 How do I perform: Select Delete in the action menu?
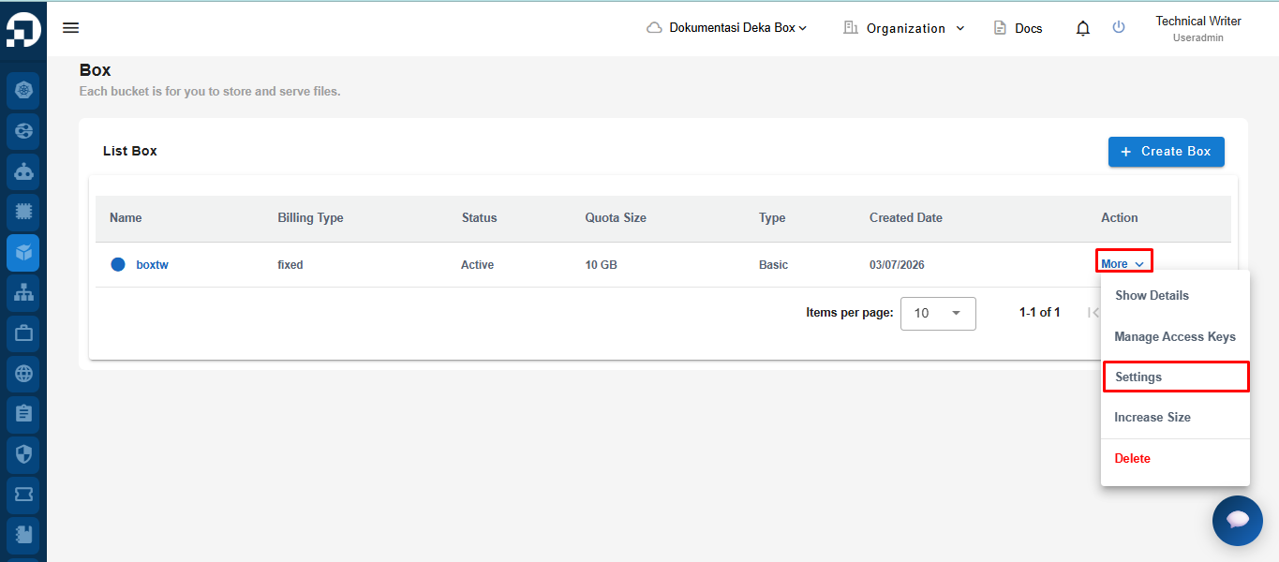[1175, 458]
